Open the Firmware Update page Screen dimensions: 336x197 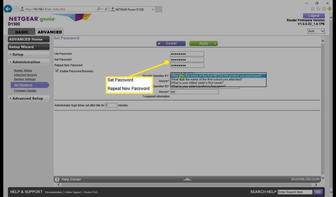(x=25, y=91)
